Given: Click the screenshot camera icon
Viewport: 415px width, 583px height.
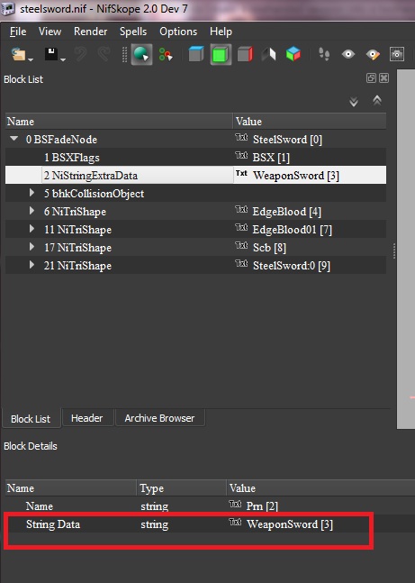Looking at the screenshot, I should pyautogui.click(x=396, y=54).
